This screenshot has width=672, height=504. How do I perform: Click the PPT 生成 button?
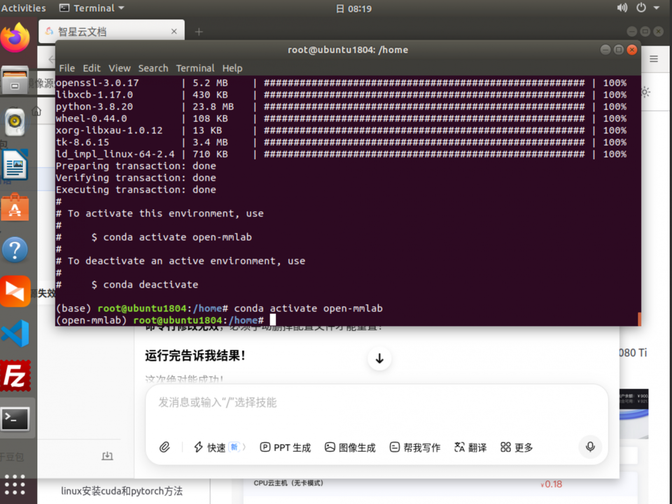[285, 447]
